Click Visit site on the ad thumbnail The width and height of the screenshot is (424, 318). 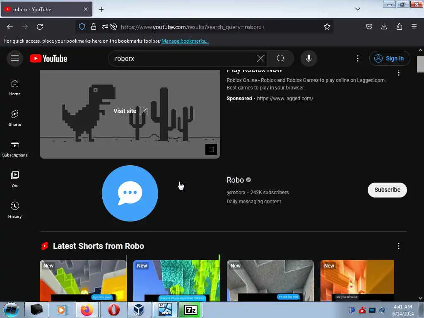pyautogui.click(x=130, y=111)
